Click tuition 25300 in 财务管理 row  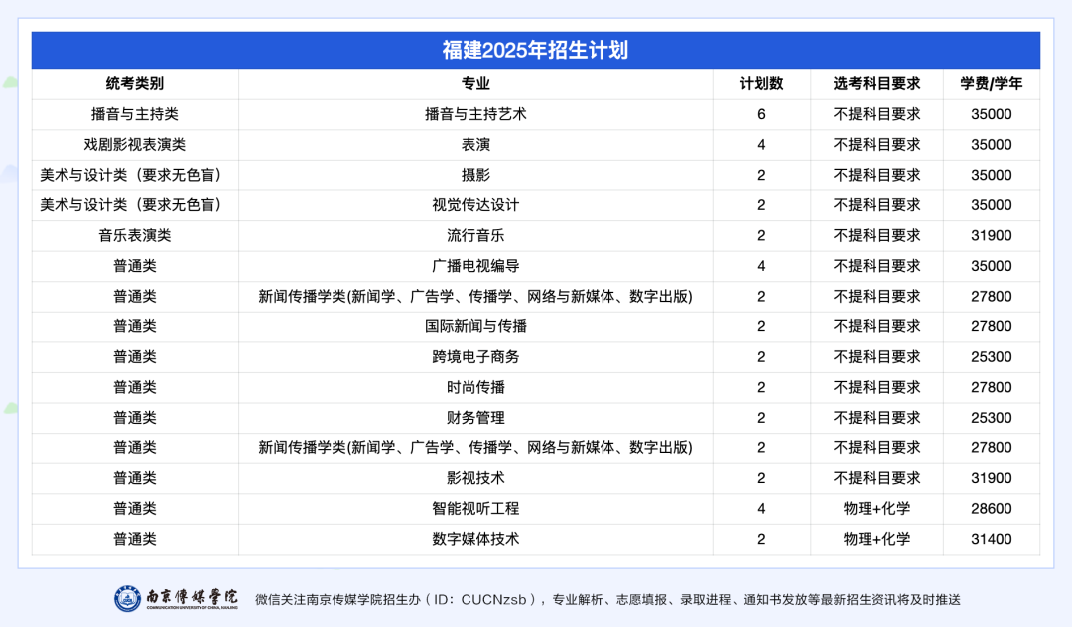point(992,418)
